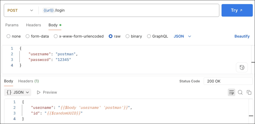Click the Preview button
The image size is (255, 124).
pos(47,92)
